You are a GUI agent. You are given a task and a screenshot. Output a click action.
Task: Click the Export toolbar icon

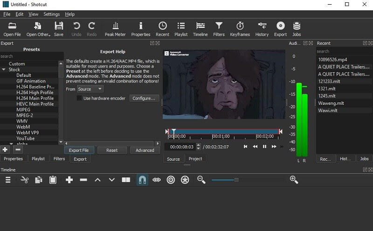click(x=280, y=28)
